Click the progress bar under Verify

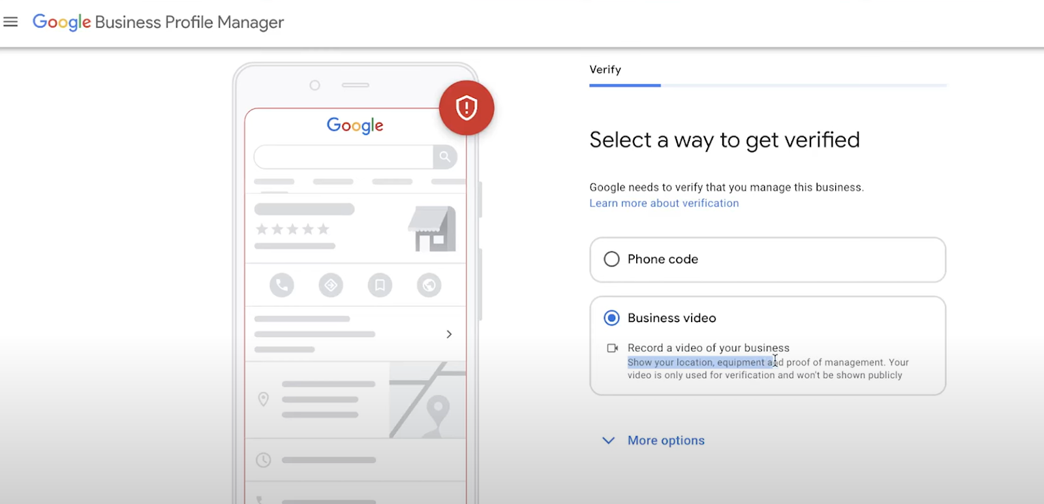point(768,86)
